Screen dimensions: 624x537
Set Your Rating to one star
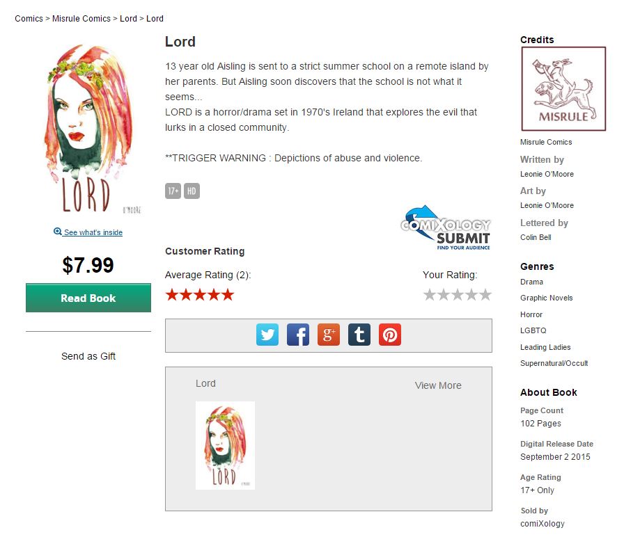click(x=430, y=295)
